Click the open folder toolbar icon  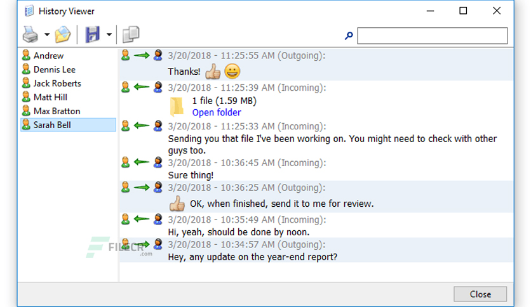pos(63,34)
